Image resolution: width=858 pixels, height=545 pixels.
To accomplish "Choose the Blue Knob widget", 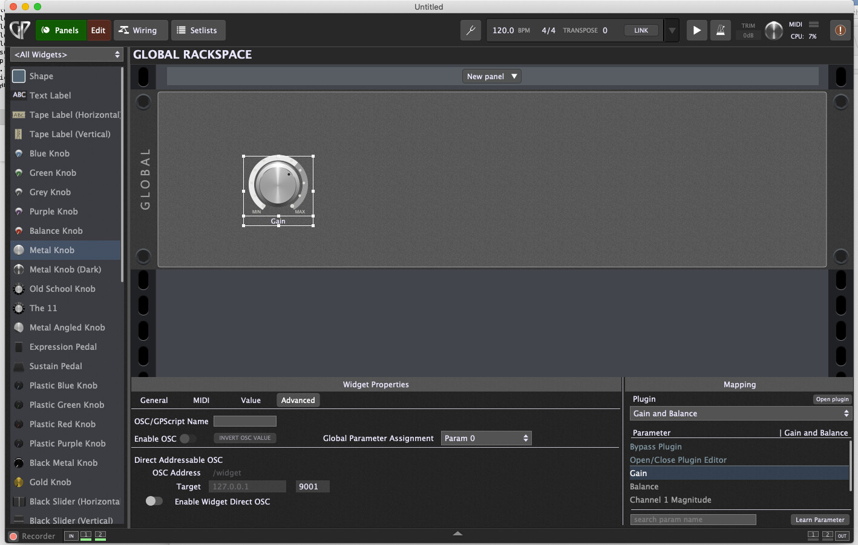I will coord(65,153).
